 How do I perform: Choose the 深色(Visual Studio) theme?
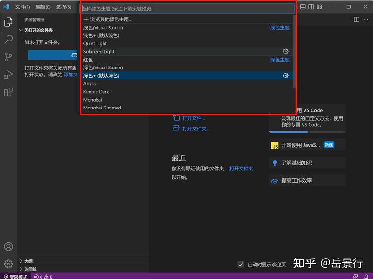187,68
